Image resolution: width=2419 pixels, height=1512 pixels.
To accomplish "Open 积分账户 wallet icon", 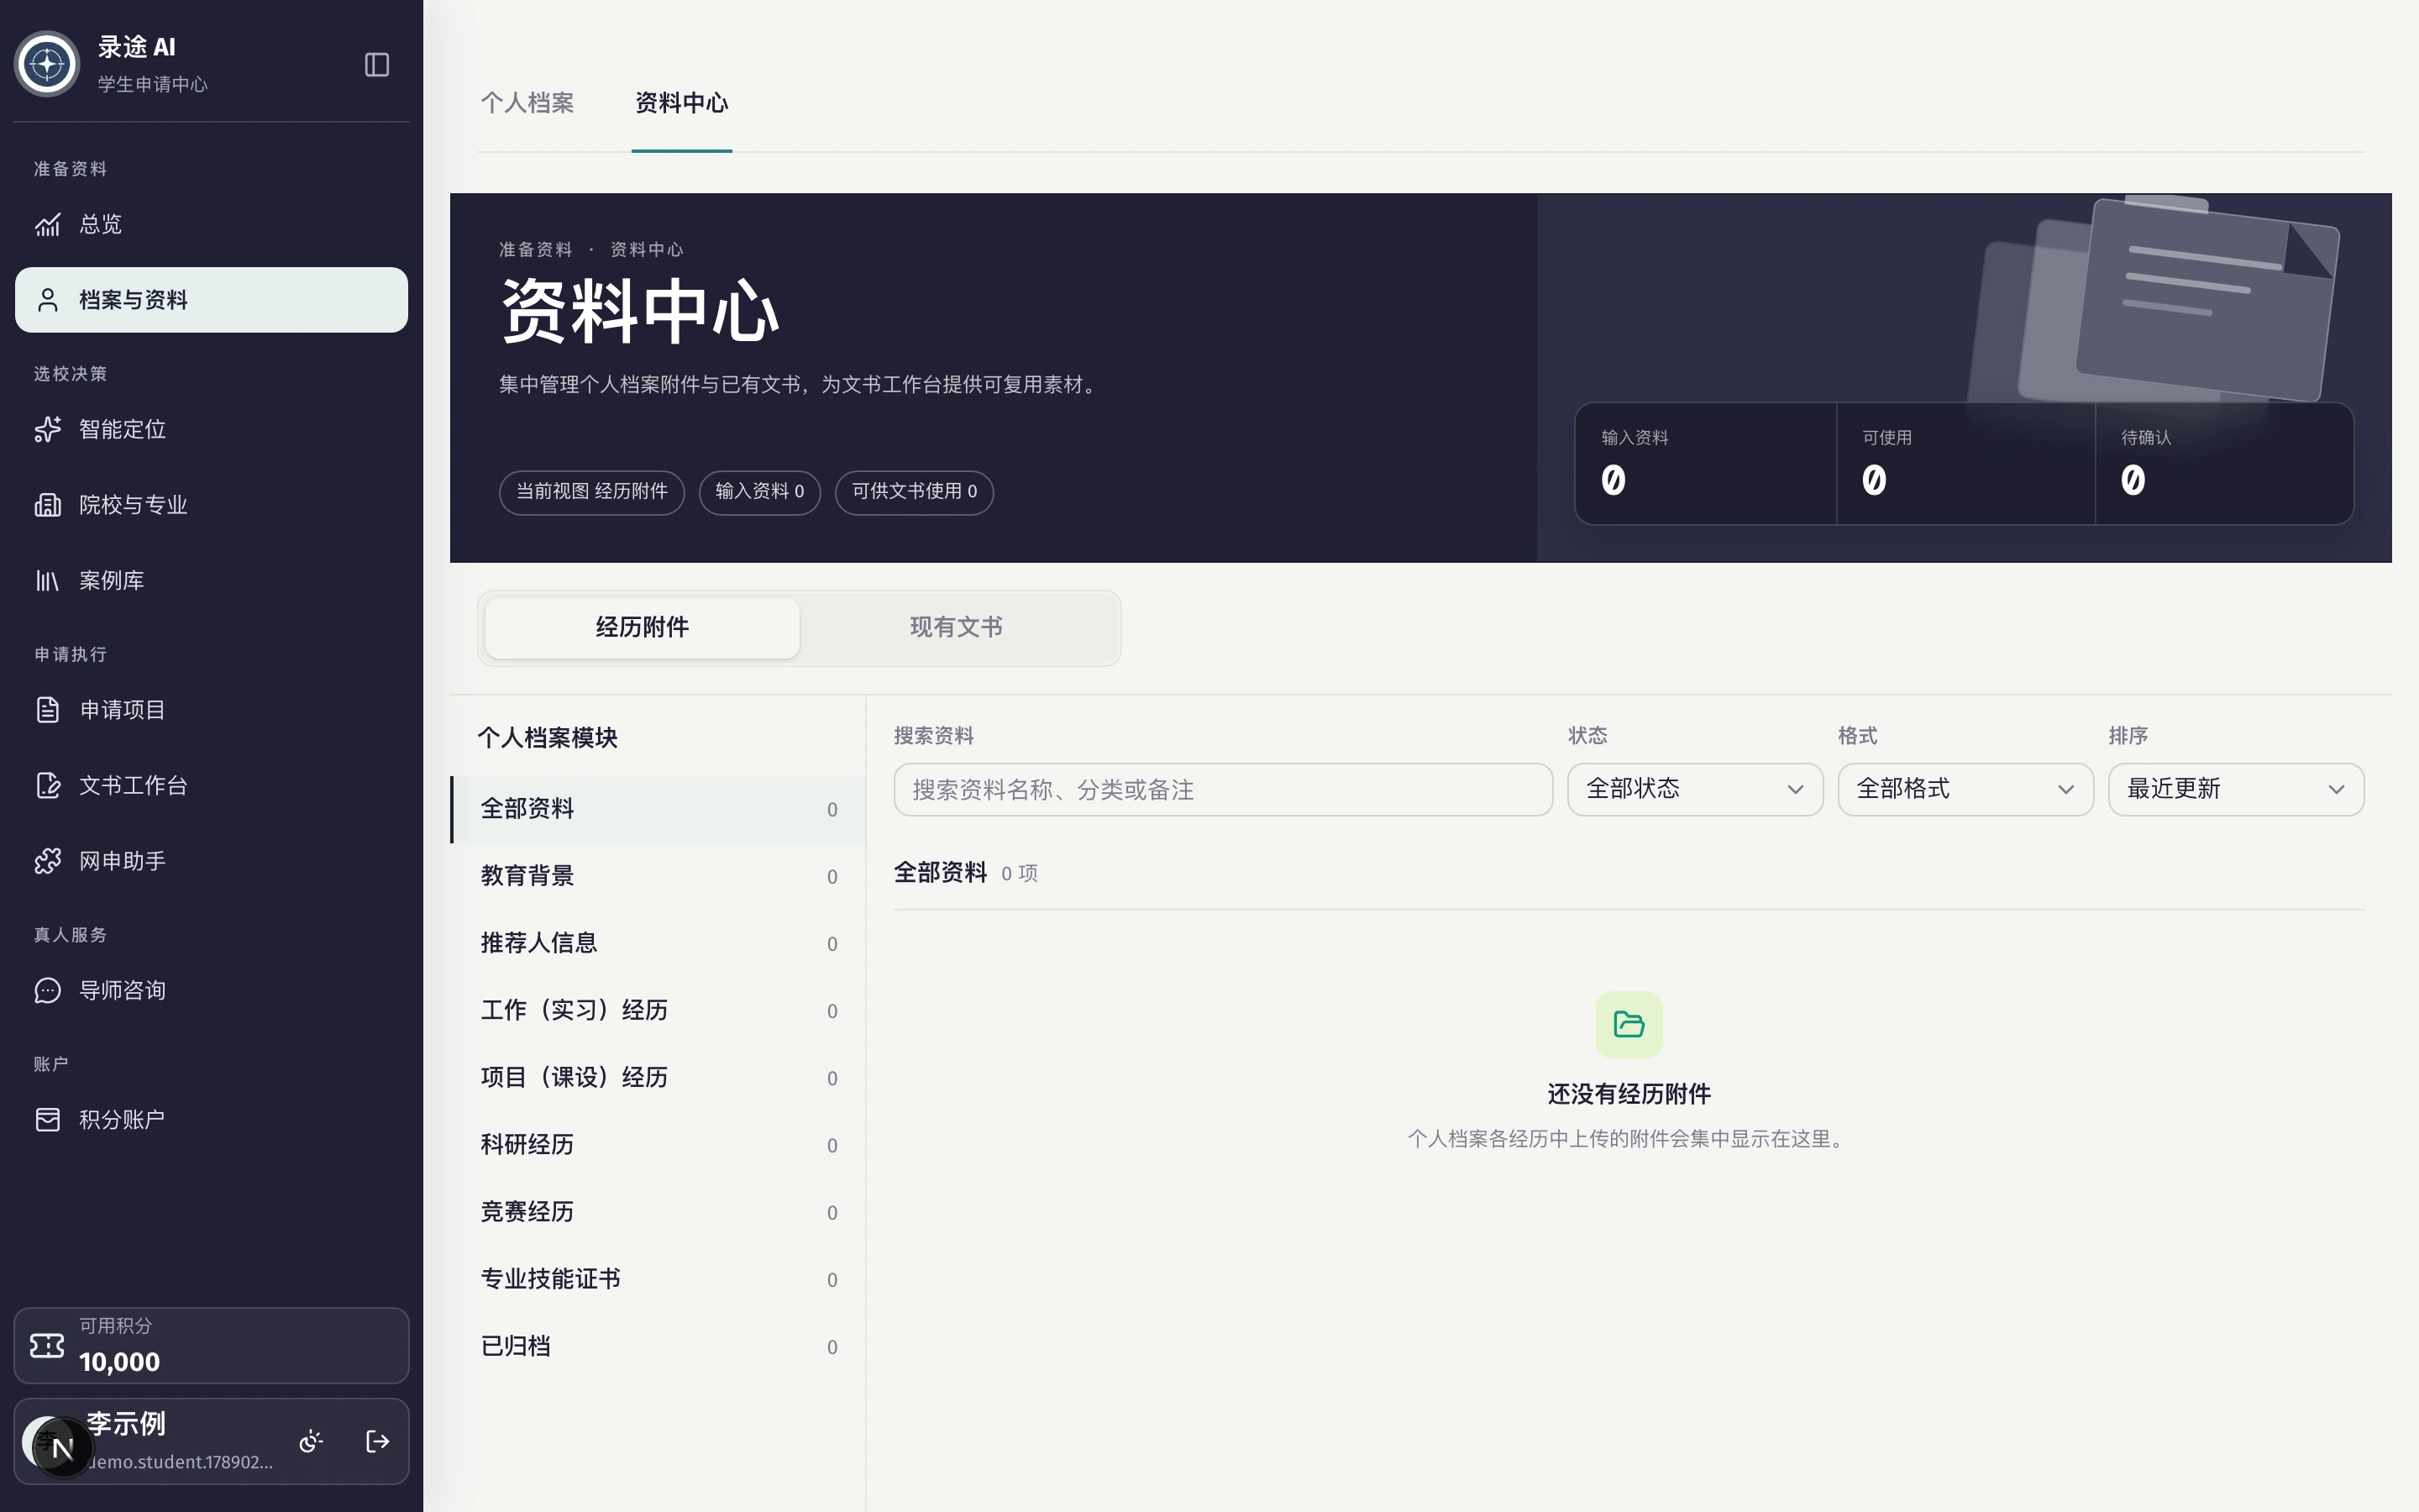I will pyautogui.click(x=48, y=1120).
